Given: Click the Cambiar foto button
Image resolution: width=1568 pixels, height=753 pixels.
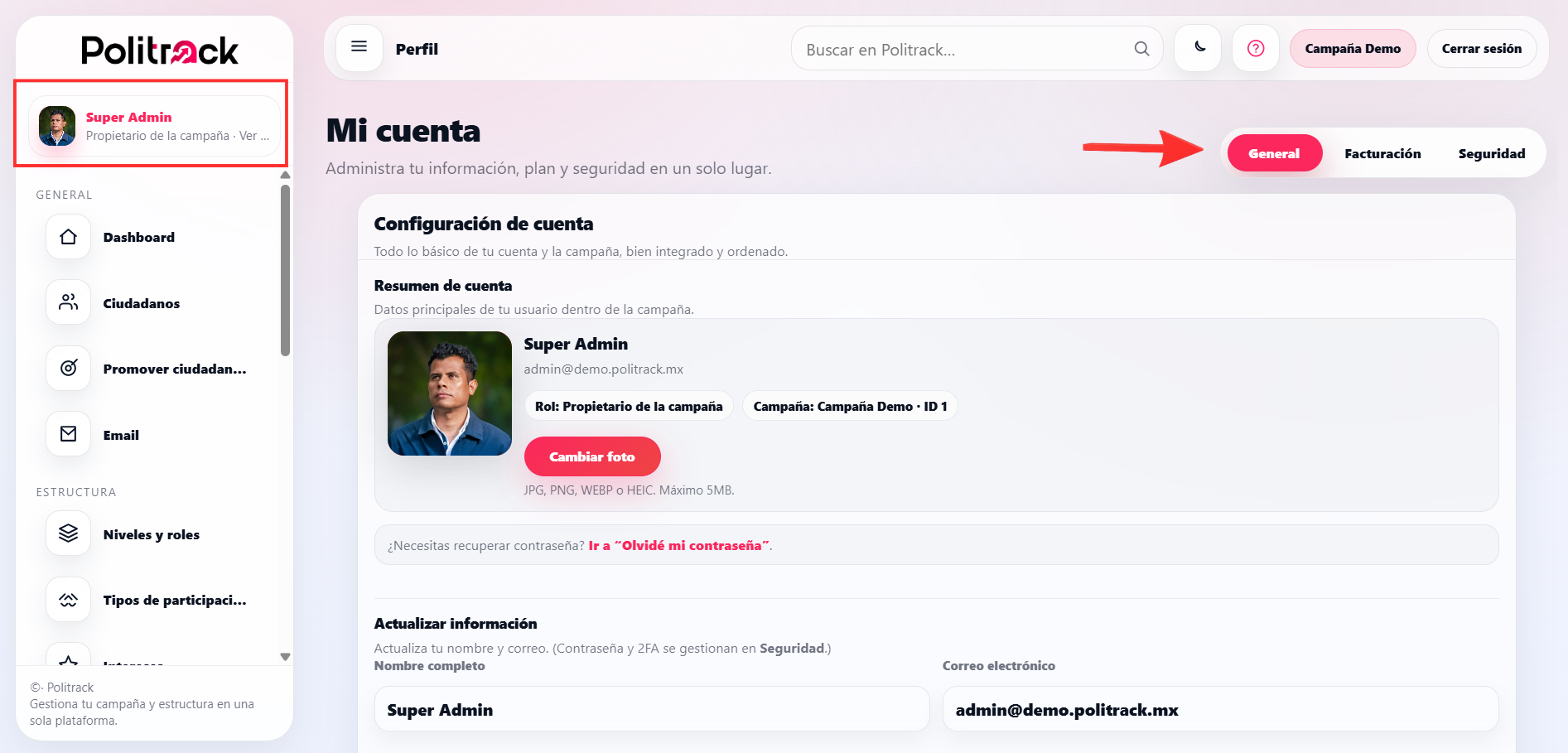Looking at the screenshot, I should 591,456.
